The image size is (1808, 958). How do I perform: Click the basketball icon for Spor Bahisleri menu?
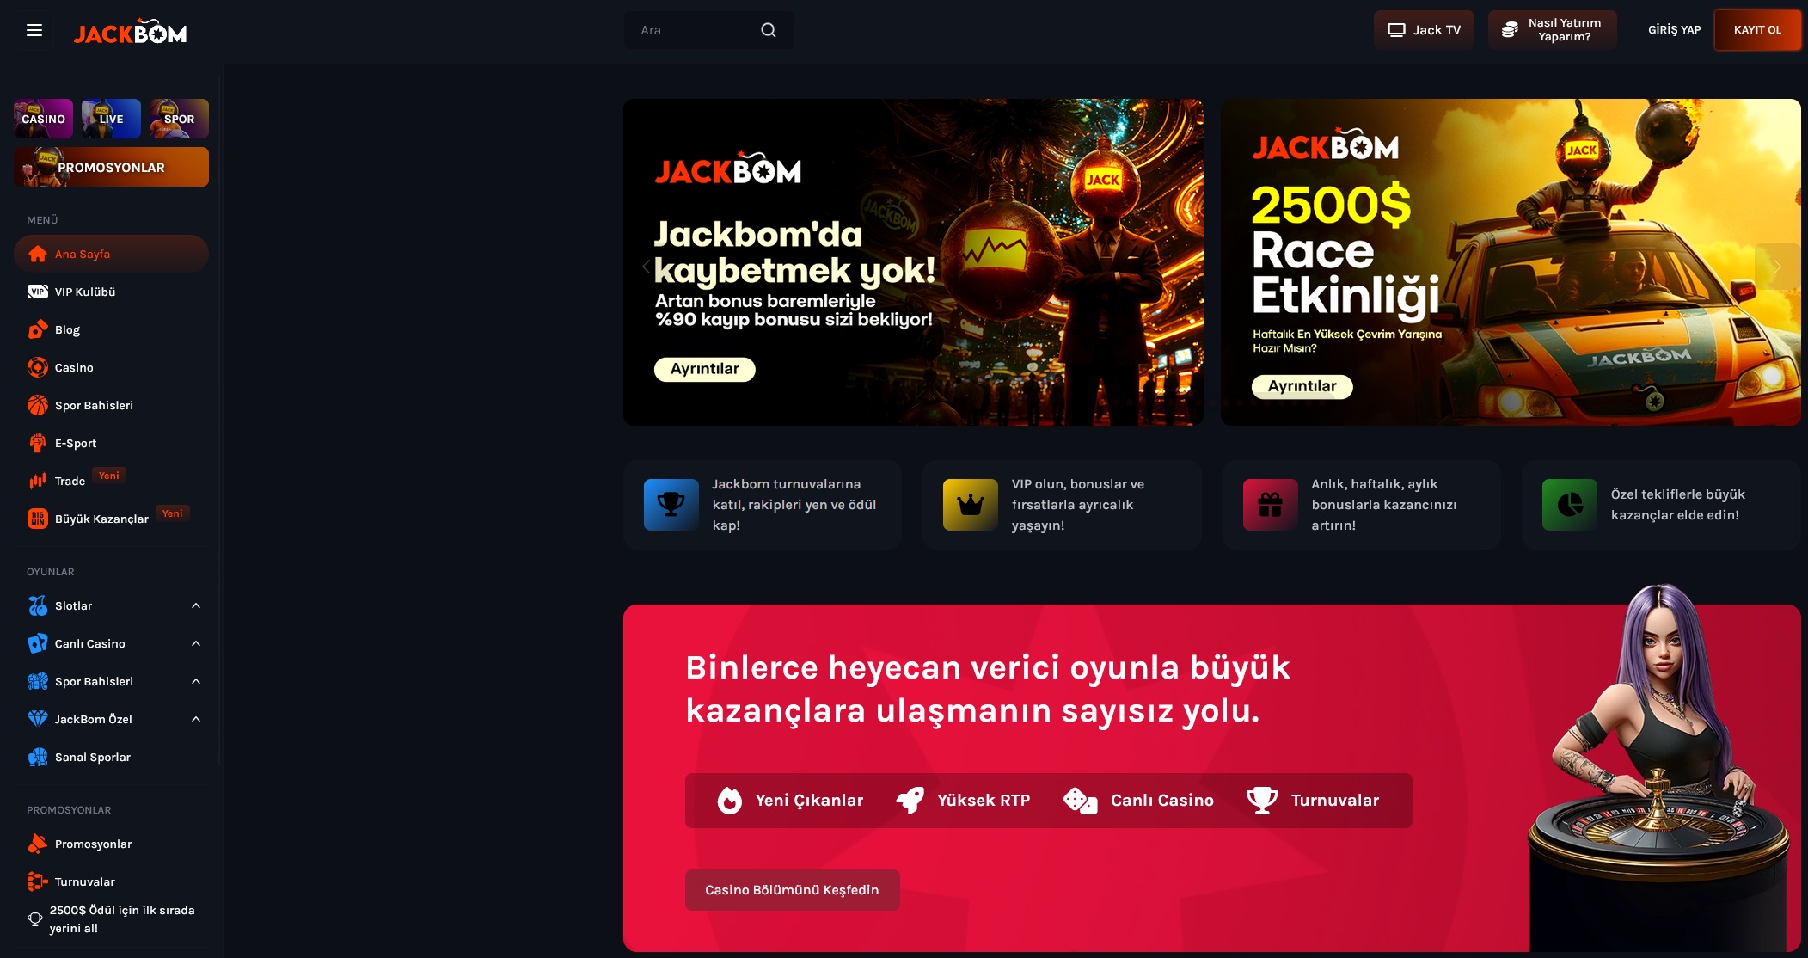[37, 405]
